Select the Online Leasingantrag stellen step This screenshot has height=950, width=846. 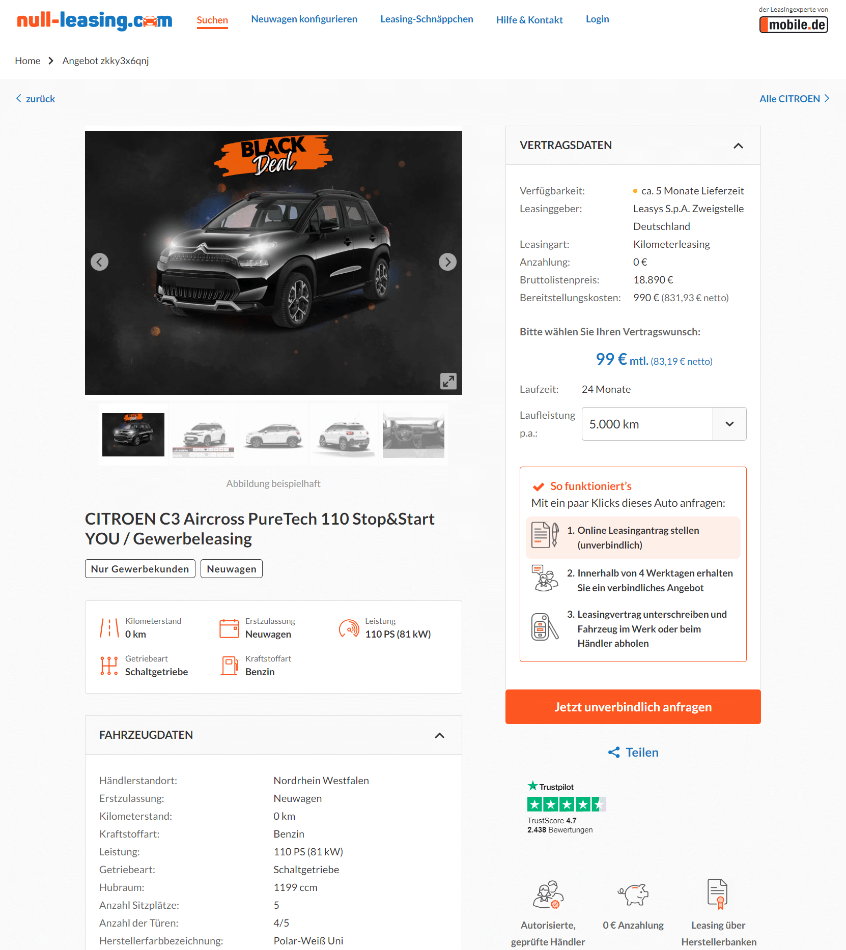633,538
